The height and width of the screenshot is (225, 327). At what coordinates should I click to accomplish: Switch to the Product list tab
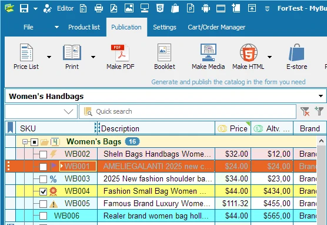point(84,27)
